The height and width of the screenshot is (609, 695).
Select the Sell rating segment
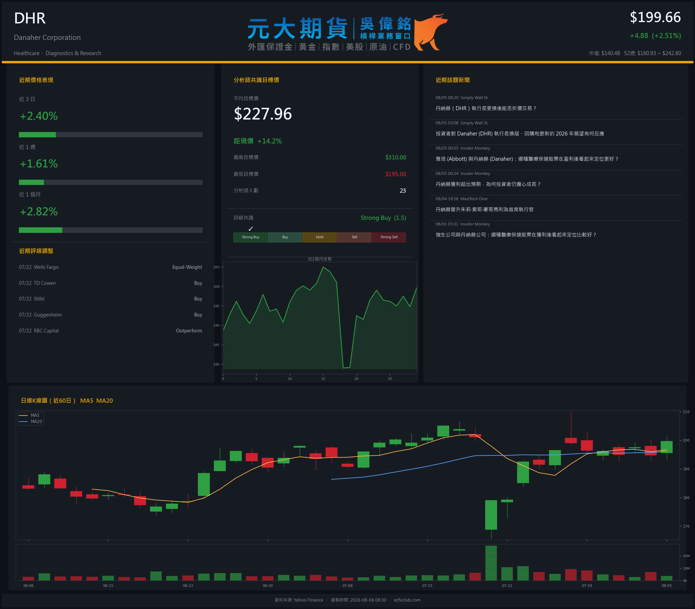click(354, 237)
